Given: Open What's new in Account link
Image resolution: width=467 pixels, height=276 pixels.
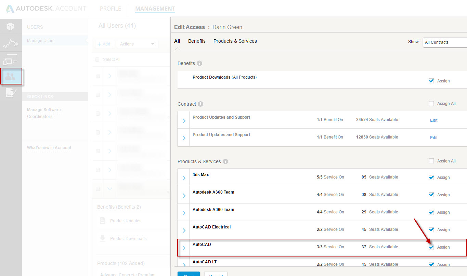Looking at the screenshot, I should pos(49,148).
